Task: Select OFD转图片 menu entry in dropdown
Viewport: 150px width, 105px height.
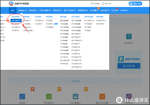Action: click(50, 27)
